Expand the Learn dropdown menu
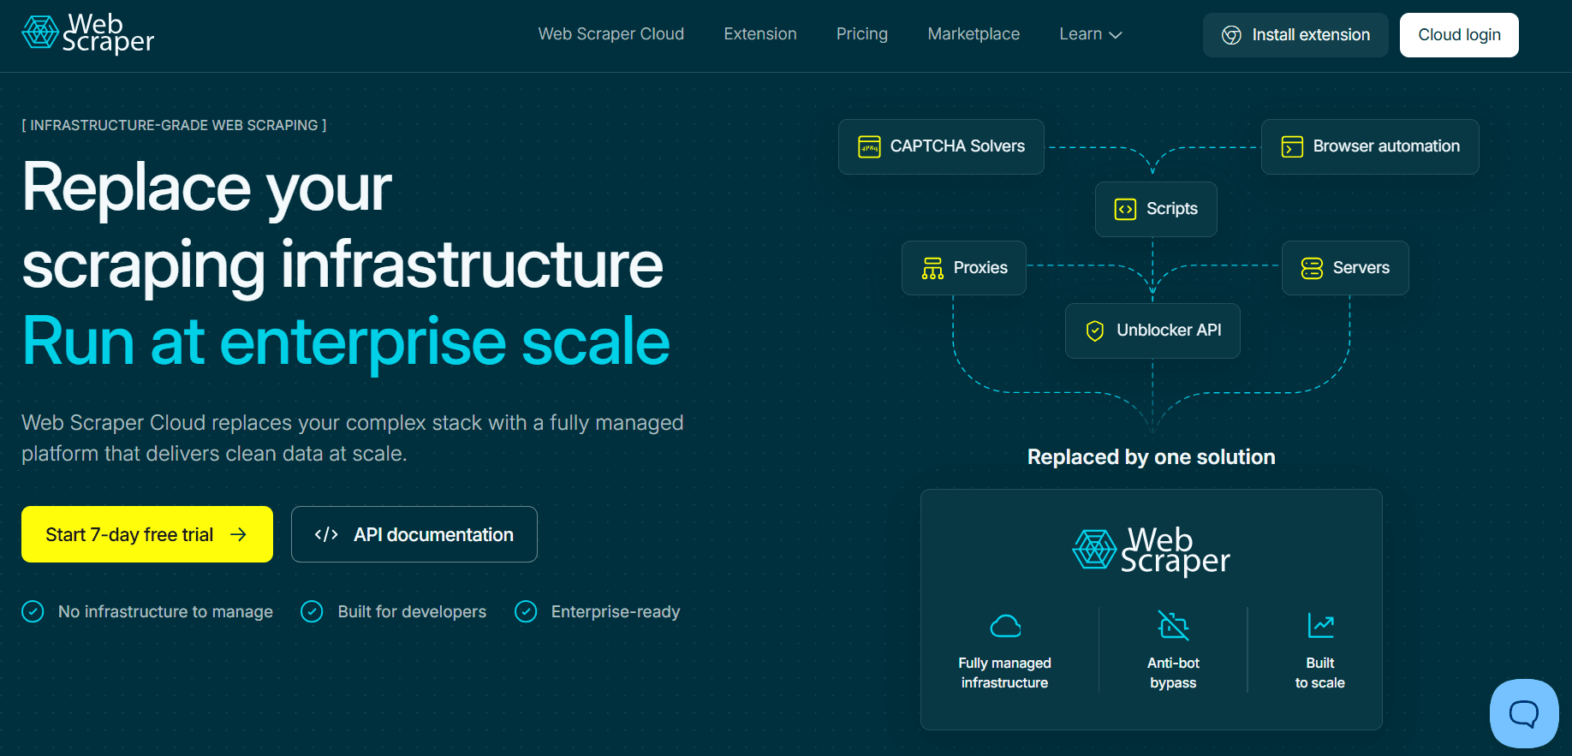This screenshot has height=756, width=1572. click(x=1090, y=34)
